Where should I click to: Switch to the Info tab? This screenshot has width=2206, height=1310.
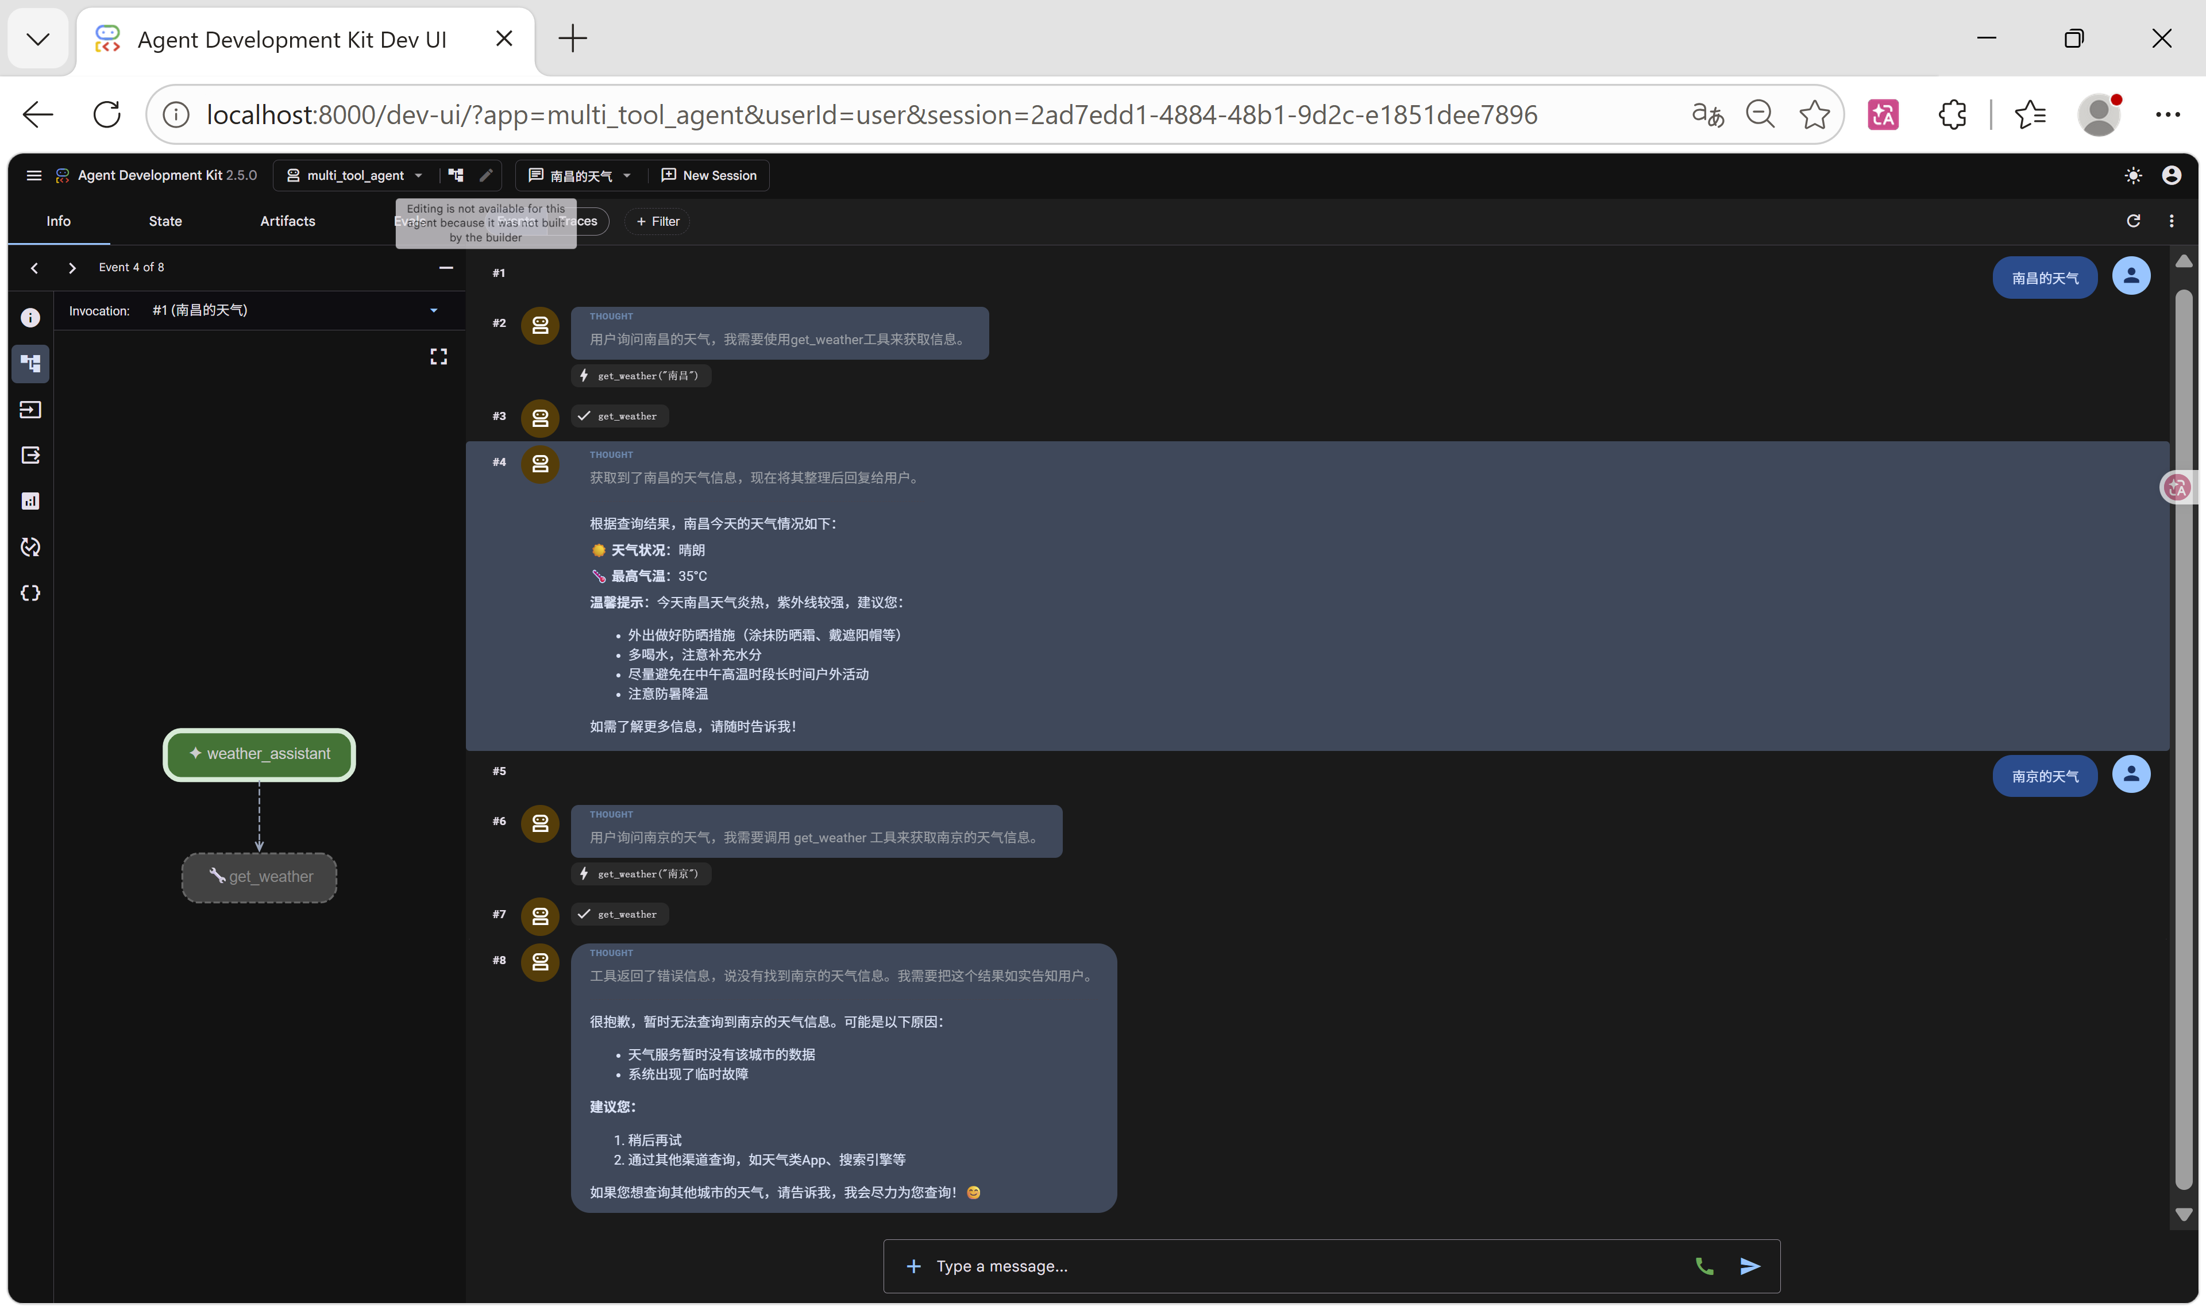click(x=58, y=221)
